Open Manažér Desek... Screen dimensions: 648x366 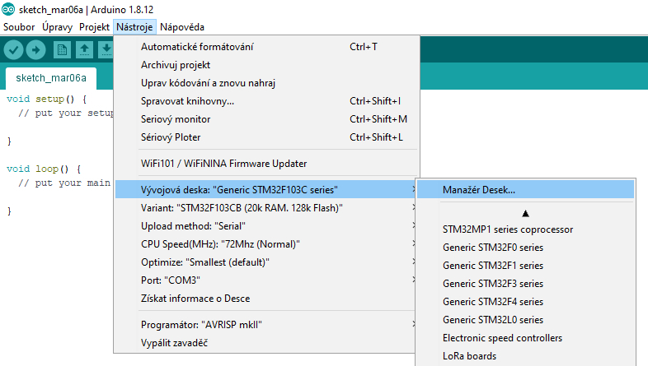point(525,190)
